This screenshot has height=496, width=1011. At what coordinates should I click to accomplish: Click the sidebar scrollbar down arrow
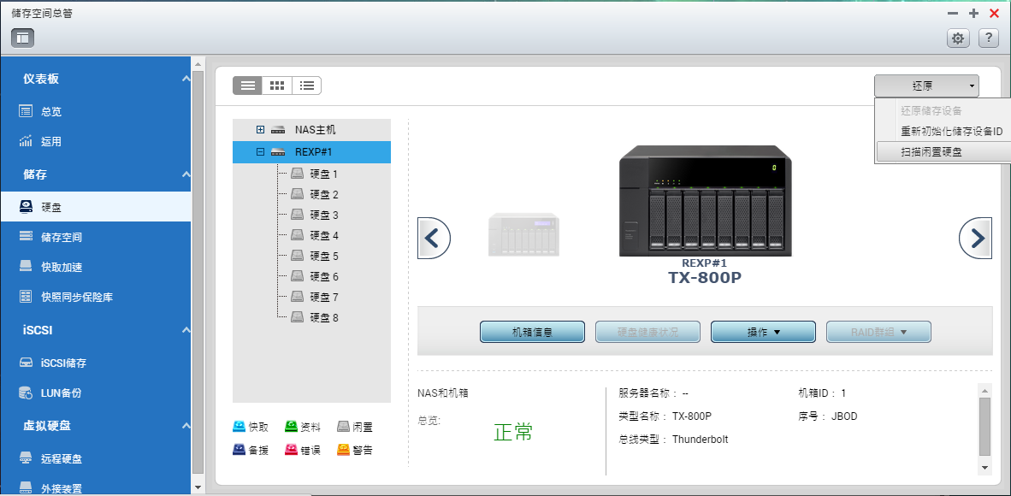point(198,487)
